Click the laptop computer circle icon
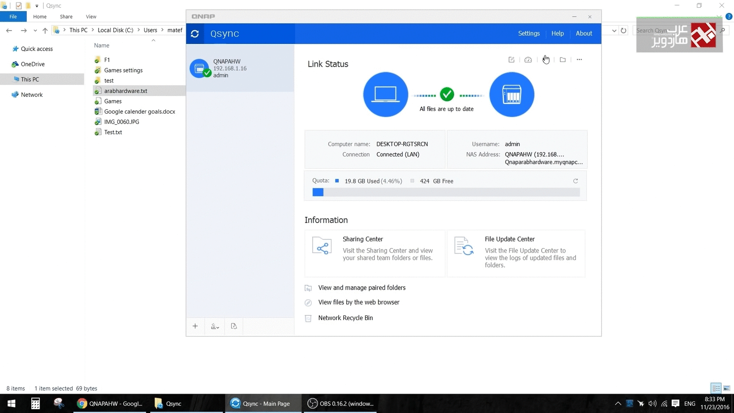Viewport: 734px width, 413px height. pyautogui.click(x=386, y=94)
